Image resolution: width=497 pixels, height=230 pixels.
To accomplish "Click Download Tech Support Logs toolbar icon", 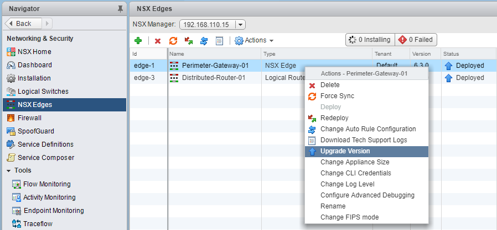I will tap(219, 40).
